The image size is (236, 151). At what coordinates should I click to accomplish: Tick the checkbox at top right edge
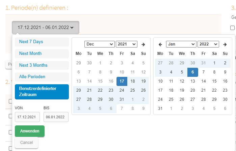click(x=232, y=28)
